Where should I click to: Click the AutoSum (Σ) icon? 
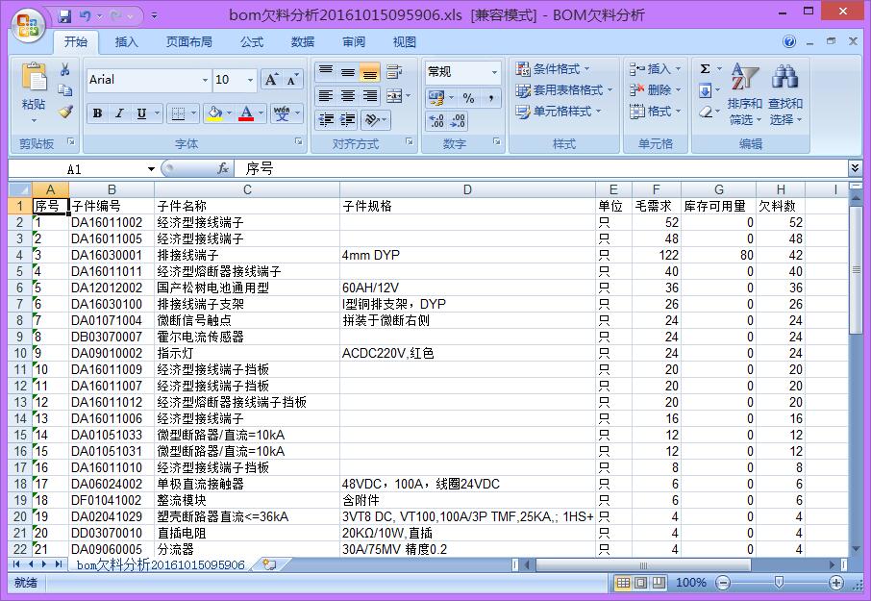point(705,68)
